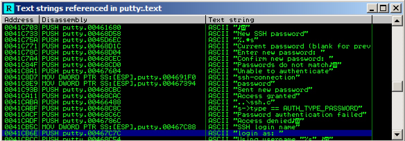
Task: Click MOV DWORD PTR putty.00467394 instruction
Action: [x=119, y=83]
